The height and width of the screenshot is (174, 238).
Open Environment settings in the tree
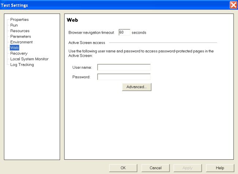[x=21, y=42]
